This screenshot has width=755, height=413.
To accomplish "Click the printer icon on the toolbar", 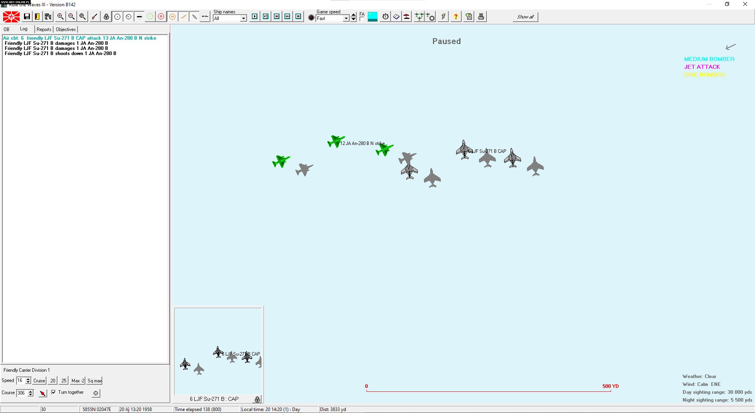I will tap(481, 17).
